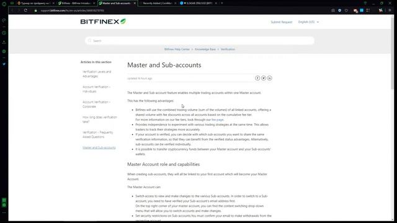This screenshot has height=223, width=397.
Task: Click the browser reload button
Action: 25,11
